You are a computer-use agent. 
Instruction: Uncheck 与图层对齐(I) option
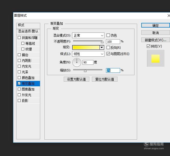[108, 54]
